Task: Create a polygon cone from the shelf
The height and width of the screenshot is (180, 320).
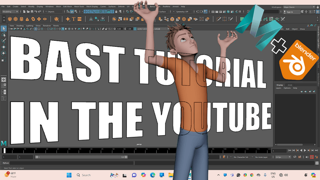Action: point(27,19)
